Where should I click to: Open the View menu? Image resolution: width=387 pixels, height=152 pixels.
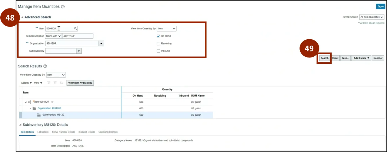[38, 83]
